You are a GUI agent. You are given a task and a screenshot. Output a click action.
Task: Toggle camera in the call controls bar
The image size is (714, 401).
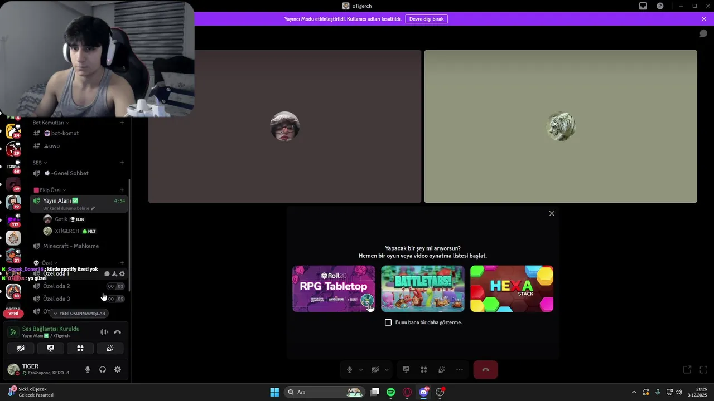(x=375, y=370)
